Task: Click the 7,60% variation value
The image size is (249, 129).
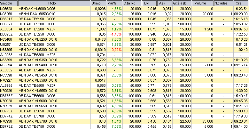Action: click(117, 39)
